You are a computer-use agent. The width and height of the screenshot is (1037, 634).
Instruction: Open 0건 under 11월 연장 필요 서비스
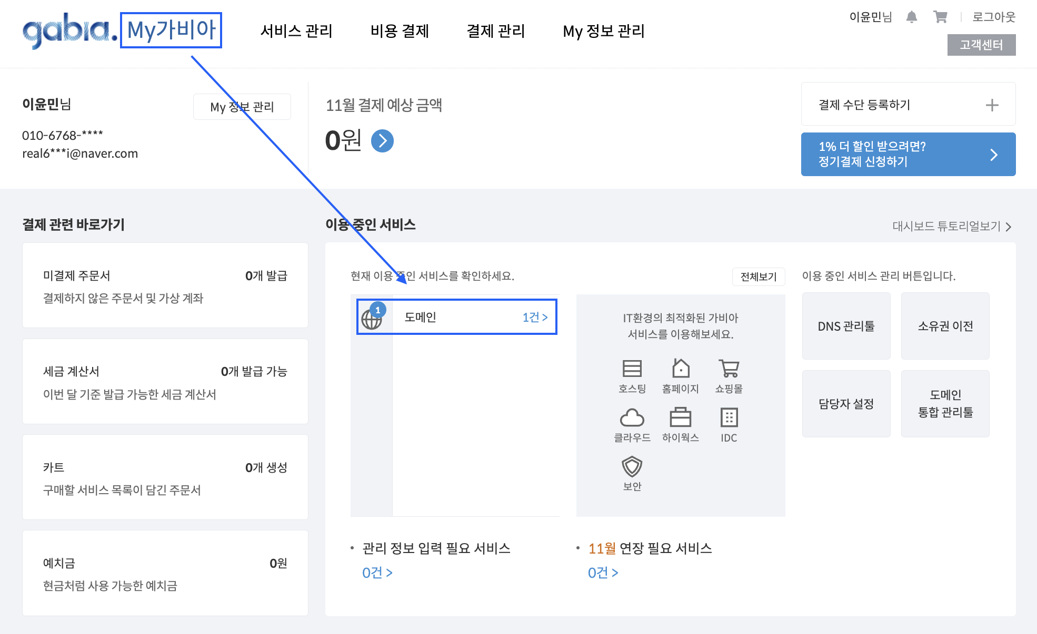tap(603, 572)
